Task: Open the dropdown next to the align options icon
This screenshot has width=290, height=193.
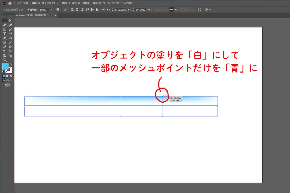Action: [x=67, y=10]
